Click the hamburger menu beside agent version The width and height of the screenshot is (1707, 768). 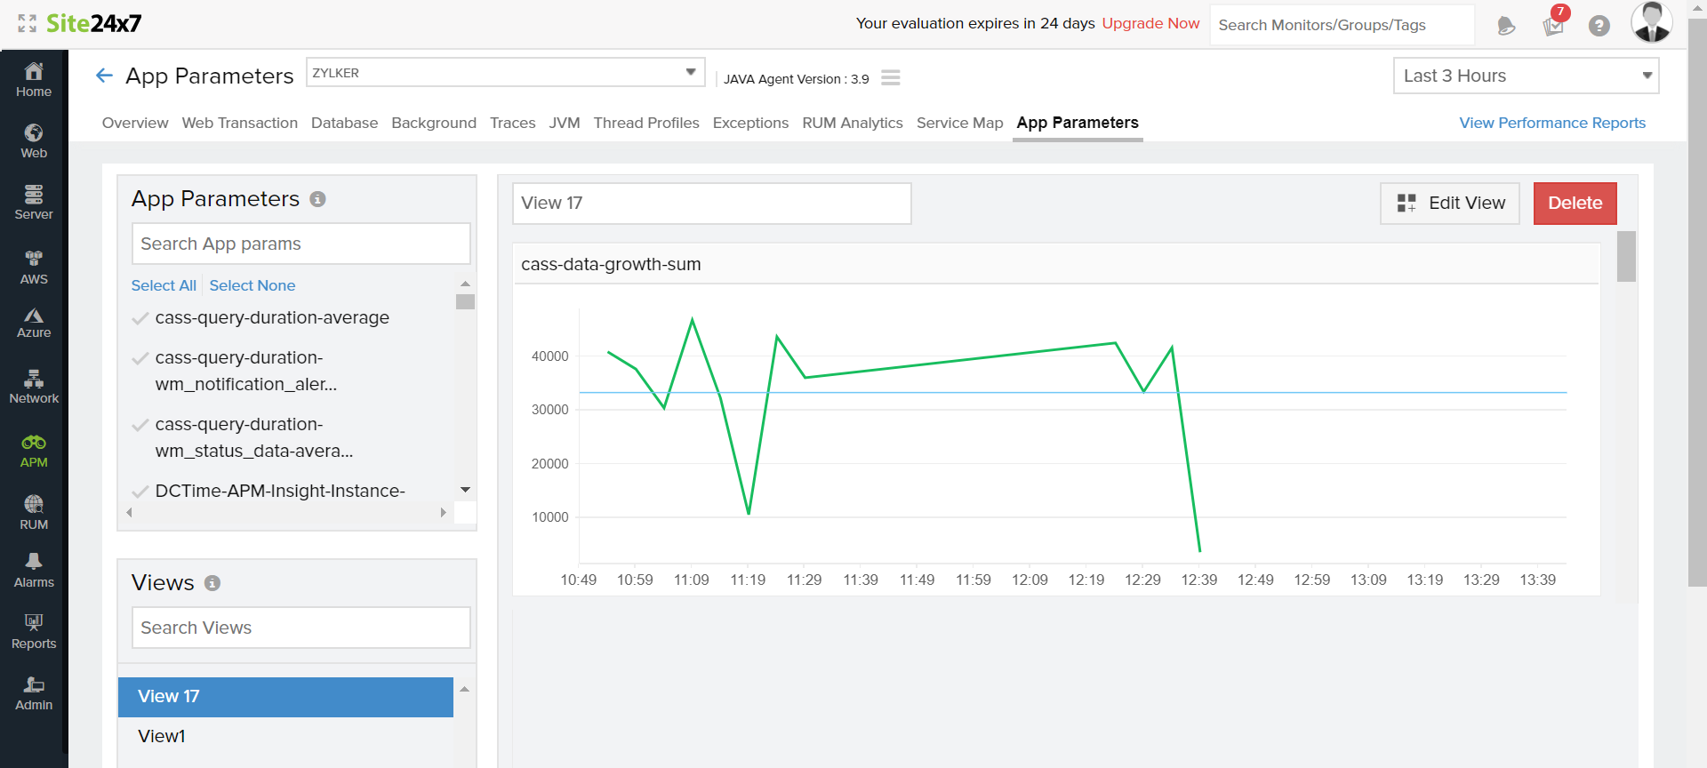(x=890, y=78)
